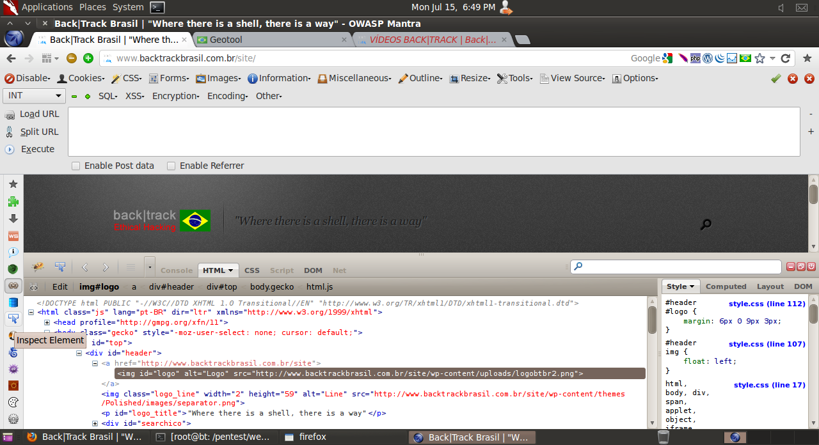Go back using the browser back arrow
The width and height of the screenshot is (819, 445).
(x=11, y=58)
